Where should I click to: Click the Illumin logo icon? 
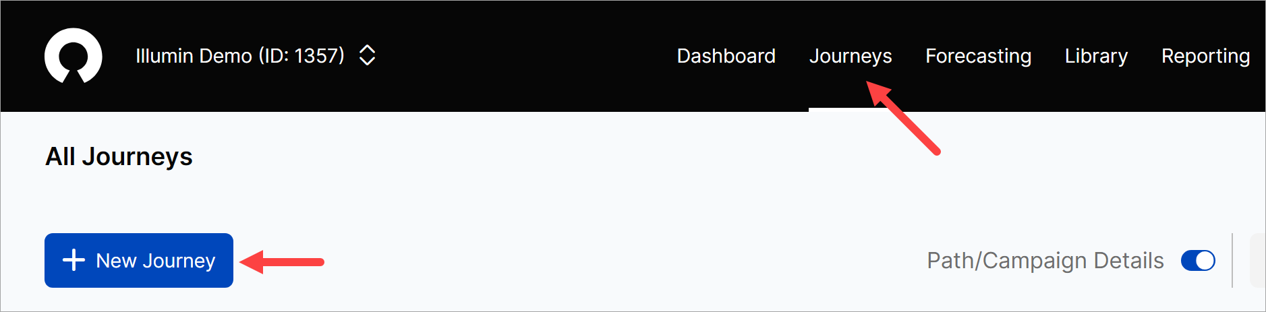[x=73, y=56]
